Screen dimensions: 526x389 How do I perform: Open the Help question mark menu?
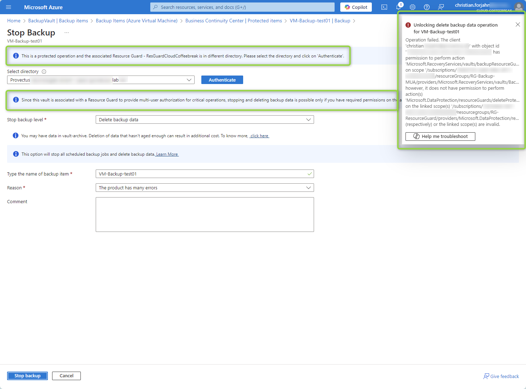[427, 7]
